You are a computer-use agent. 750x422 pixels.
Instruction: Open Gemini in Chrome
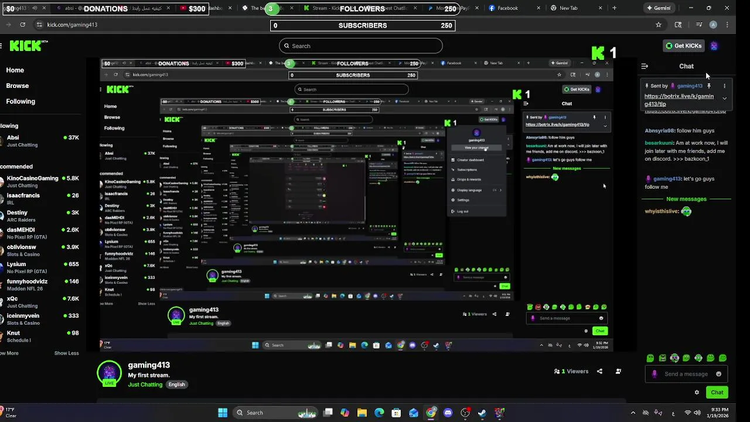[x=659, y=8]
